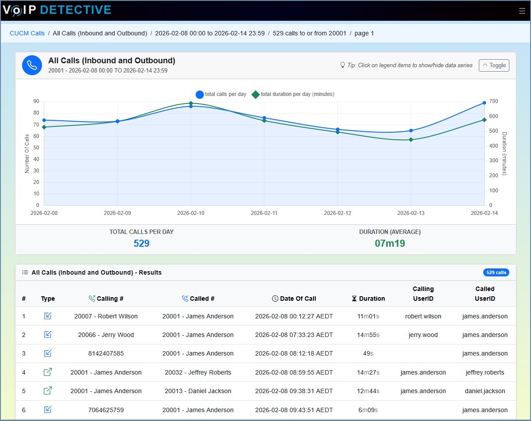This screenshot has height=421, width=531.
Task: Click the hourglass icon in Duration column header
Action: [353, 298]
